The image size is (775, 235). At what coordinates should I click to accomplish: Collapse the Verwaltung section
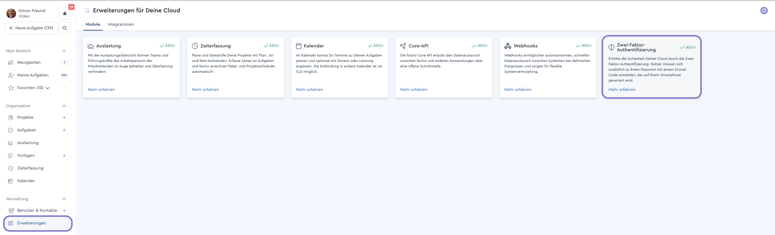[x=64, y=199]
